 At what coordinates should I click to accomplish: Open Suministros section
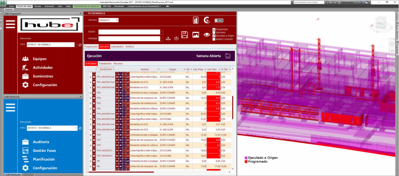43,76
